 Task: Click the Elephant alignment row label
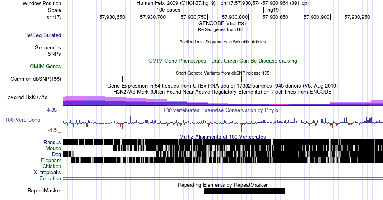[x=51, y=160]
